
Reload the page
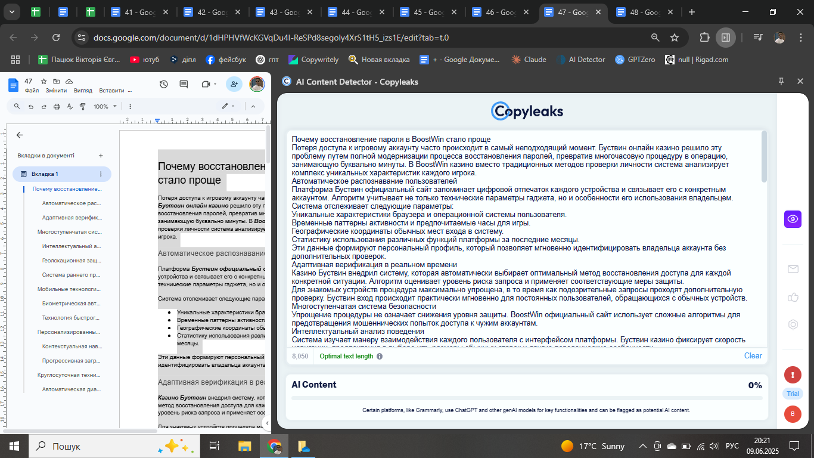coord(56,38)
